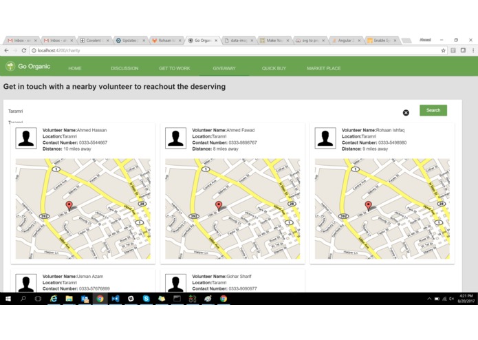Navigate to MARKET PLACE
Screen dimensions: 478x340
[x=324, y=68]
